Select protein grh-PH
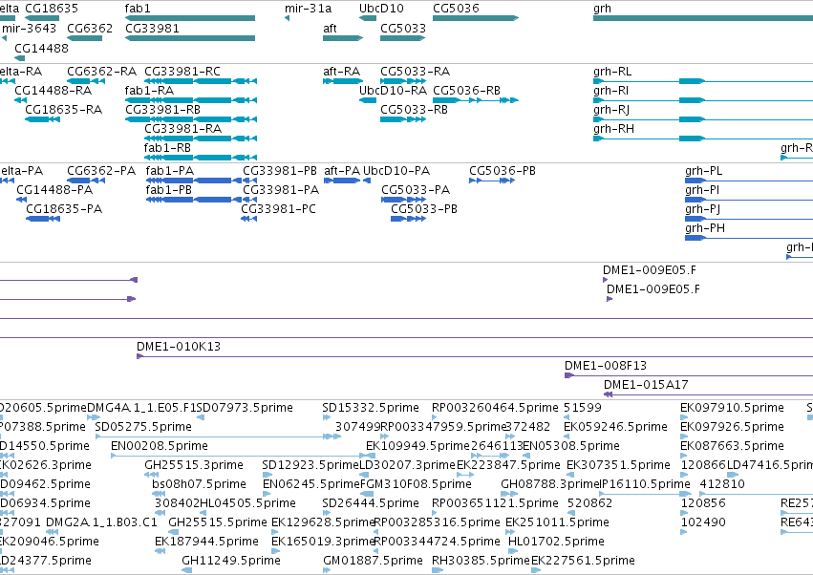The width and height of the screenshot is (813, 575). 749,238
